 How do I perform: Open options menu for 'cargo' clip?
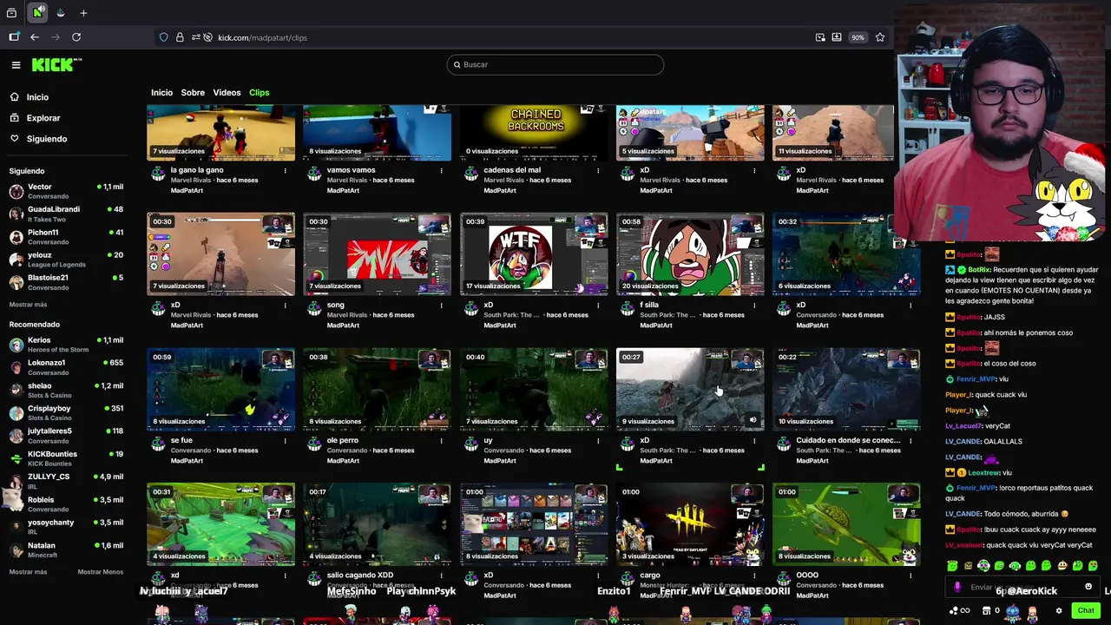pos(753,576)
